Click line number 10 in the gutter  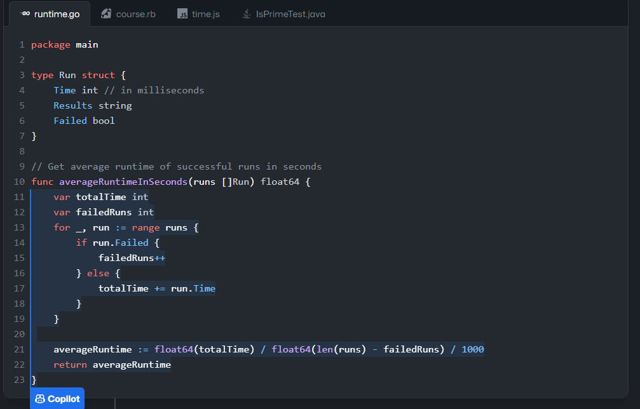coord(18,182)
